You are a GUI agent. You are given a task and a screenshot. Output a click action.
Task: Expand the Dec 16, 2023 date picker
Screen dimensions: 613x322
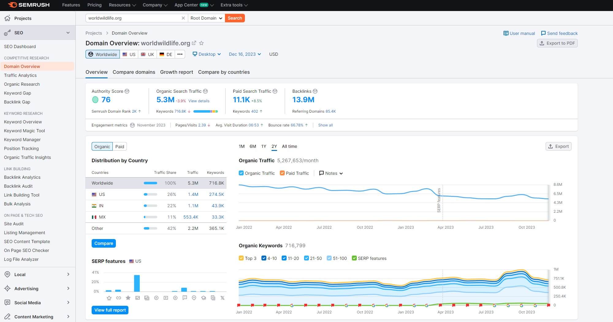pos(244,54)
